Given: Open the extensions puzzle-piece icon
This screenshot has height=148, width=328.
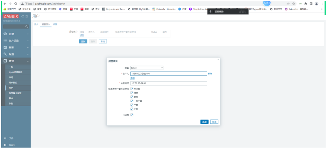Looking at the screenshot, I should pos(306,4).
